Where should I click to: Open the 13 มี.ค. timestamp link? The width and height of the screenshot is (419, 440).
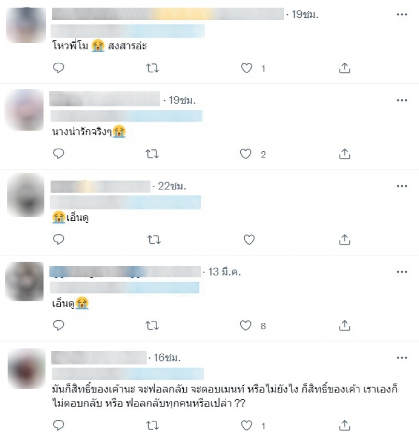(x=224, y=272)
